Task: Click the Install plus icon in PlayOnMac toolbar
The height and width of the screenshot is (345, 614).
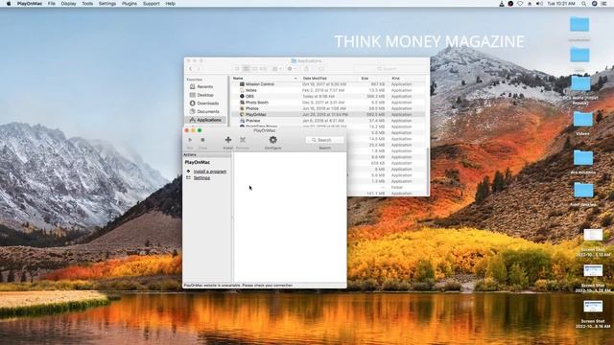Action: coord(228,140)
